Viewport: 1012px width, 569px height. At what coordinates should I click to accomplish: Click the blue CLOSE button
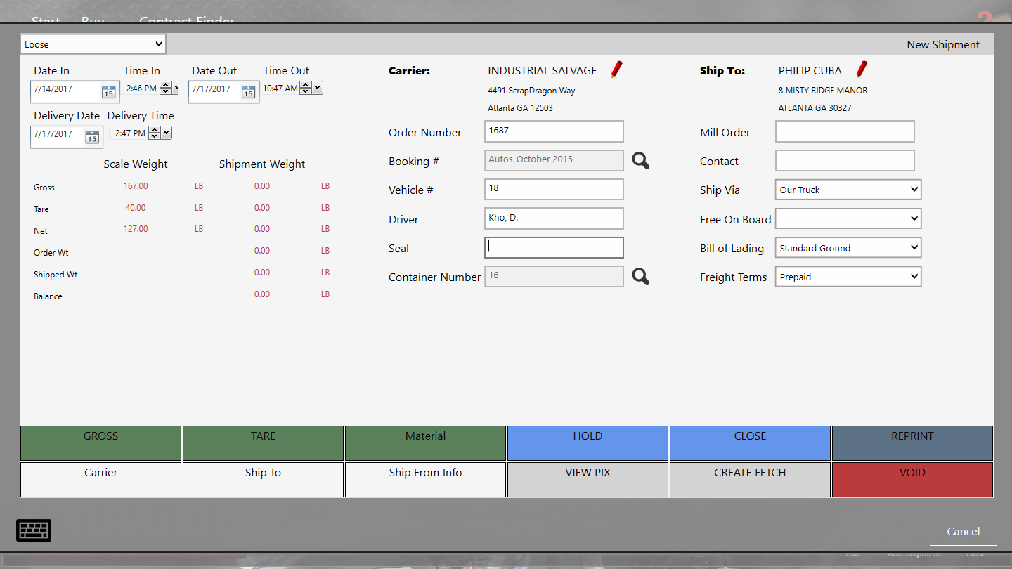750,443
